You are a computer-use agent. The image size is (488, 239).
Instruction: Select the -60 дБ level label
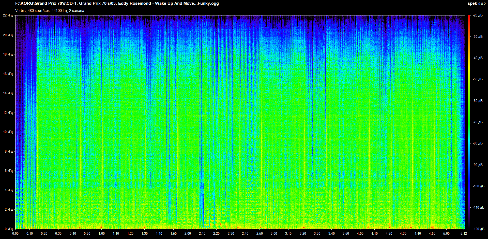[x=478, y=101]
